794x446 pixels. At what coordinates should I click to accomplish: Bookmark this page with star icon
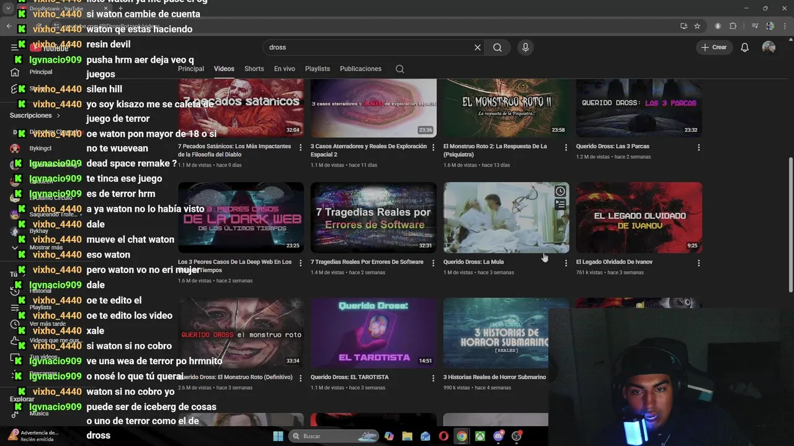pyautogui.click(x=697, y=26)
